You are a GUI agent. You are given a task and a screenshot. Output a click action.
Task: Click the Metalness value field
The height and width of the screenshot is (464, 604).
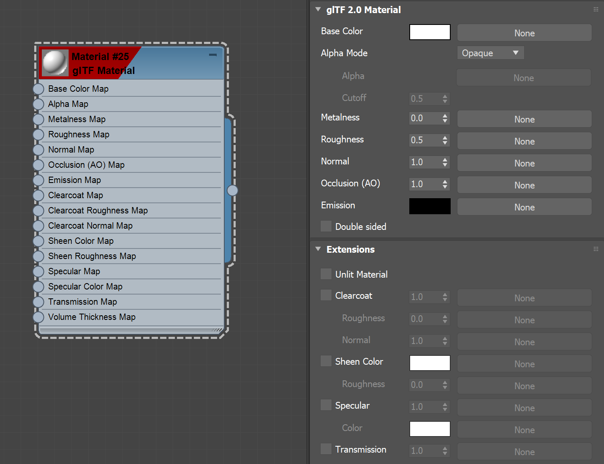click(425, 118)
